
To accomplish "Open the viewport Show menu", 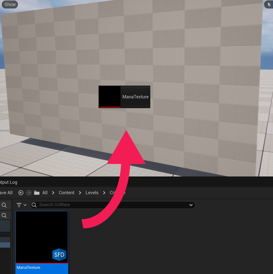I will click(10, 5).
